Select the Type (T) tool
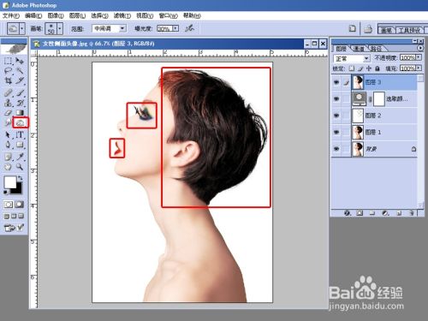Image resolution: width=428 pixels, height=321 pixels. click(20, 134)
